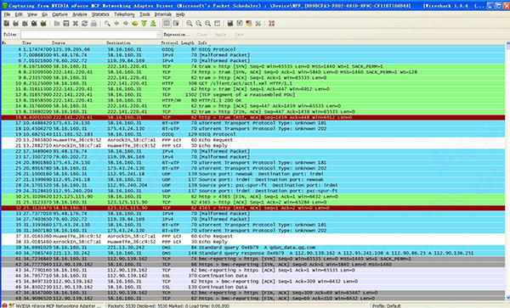Jump to the first packet icon
510x308 pixels.
point(144,24)
